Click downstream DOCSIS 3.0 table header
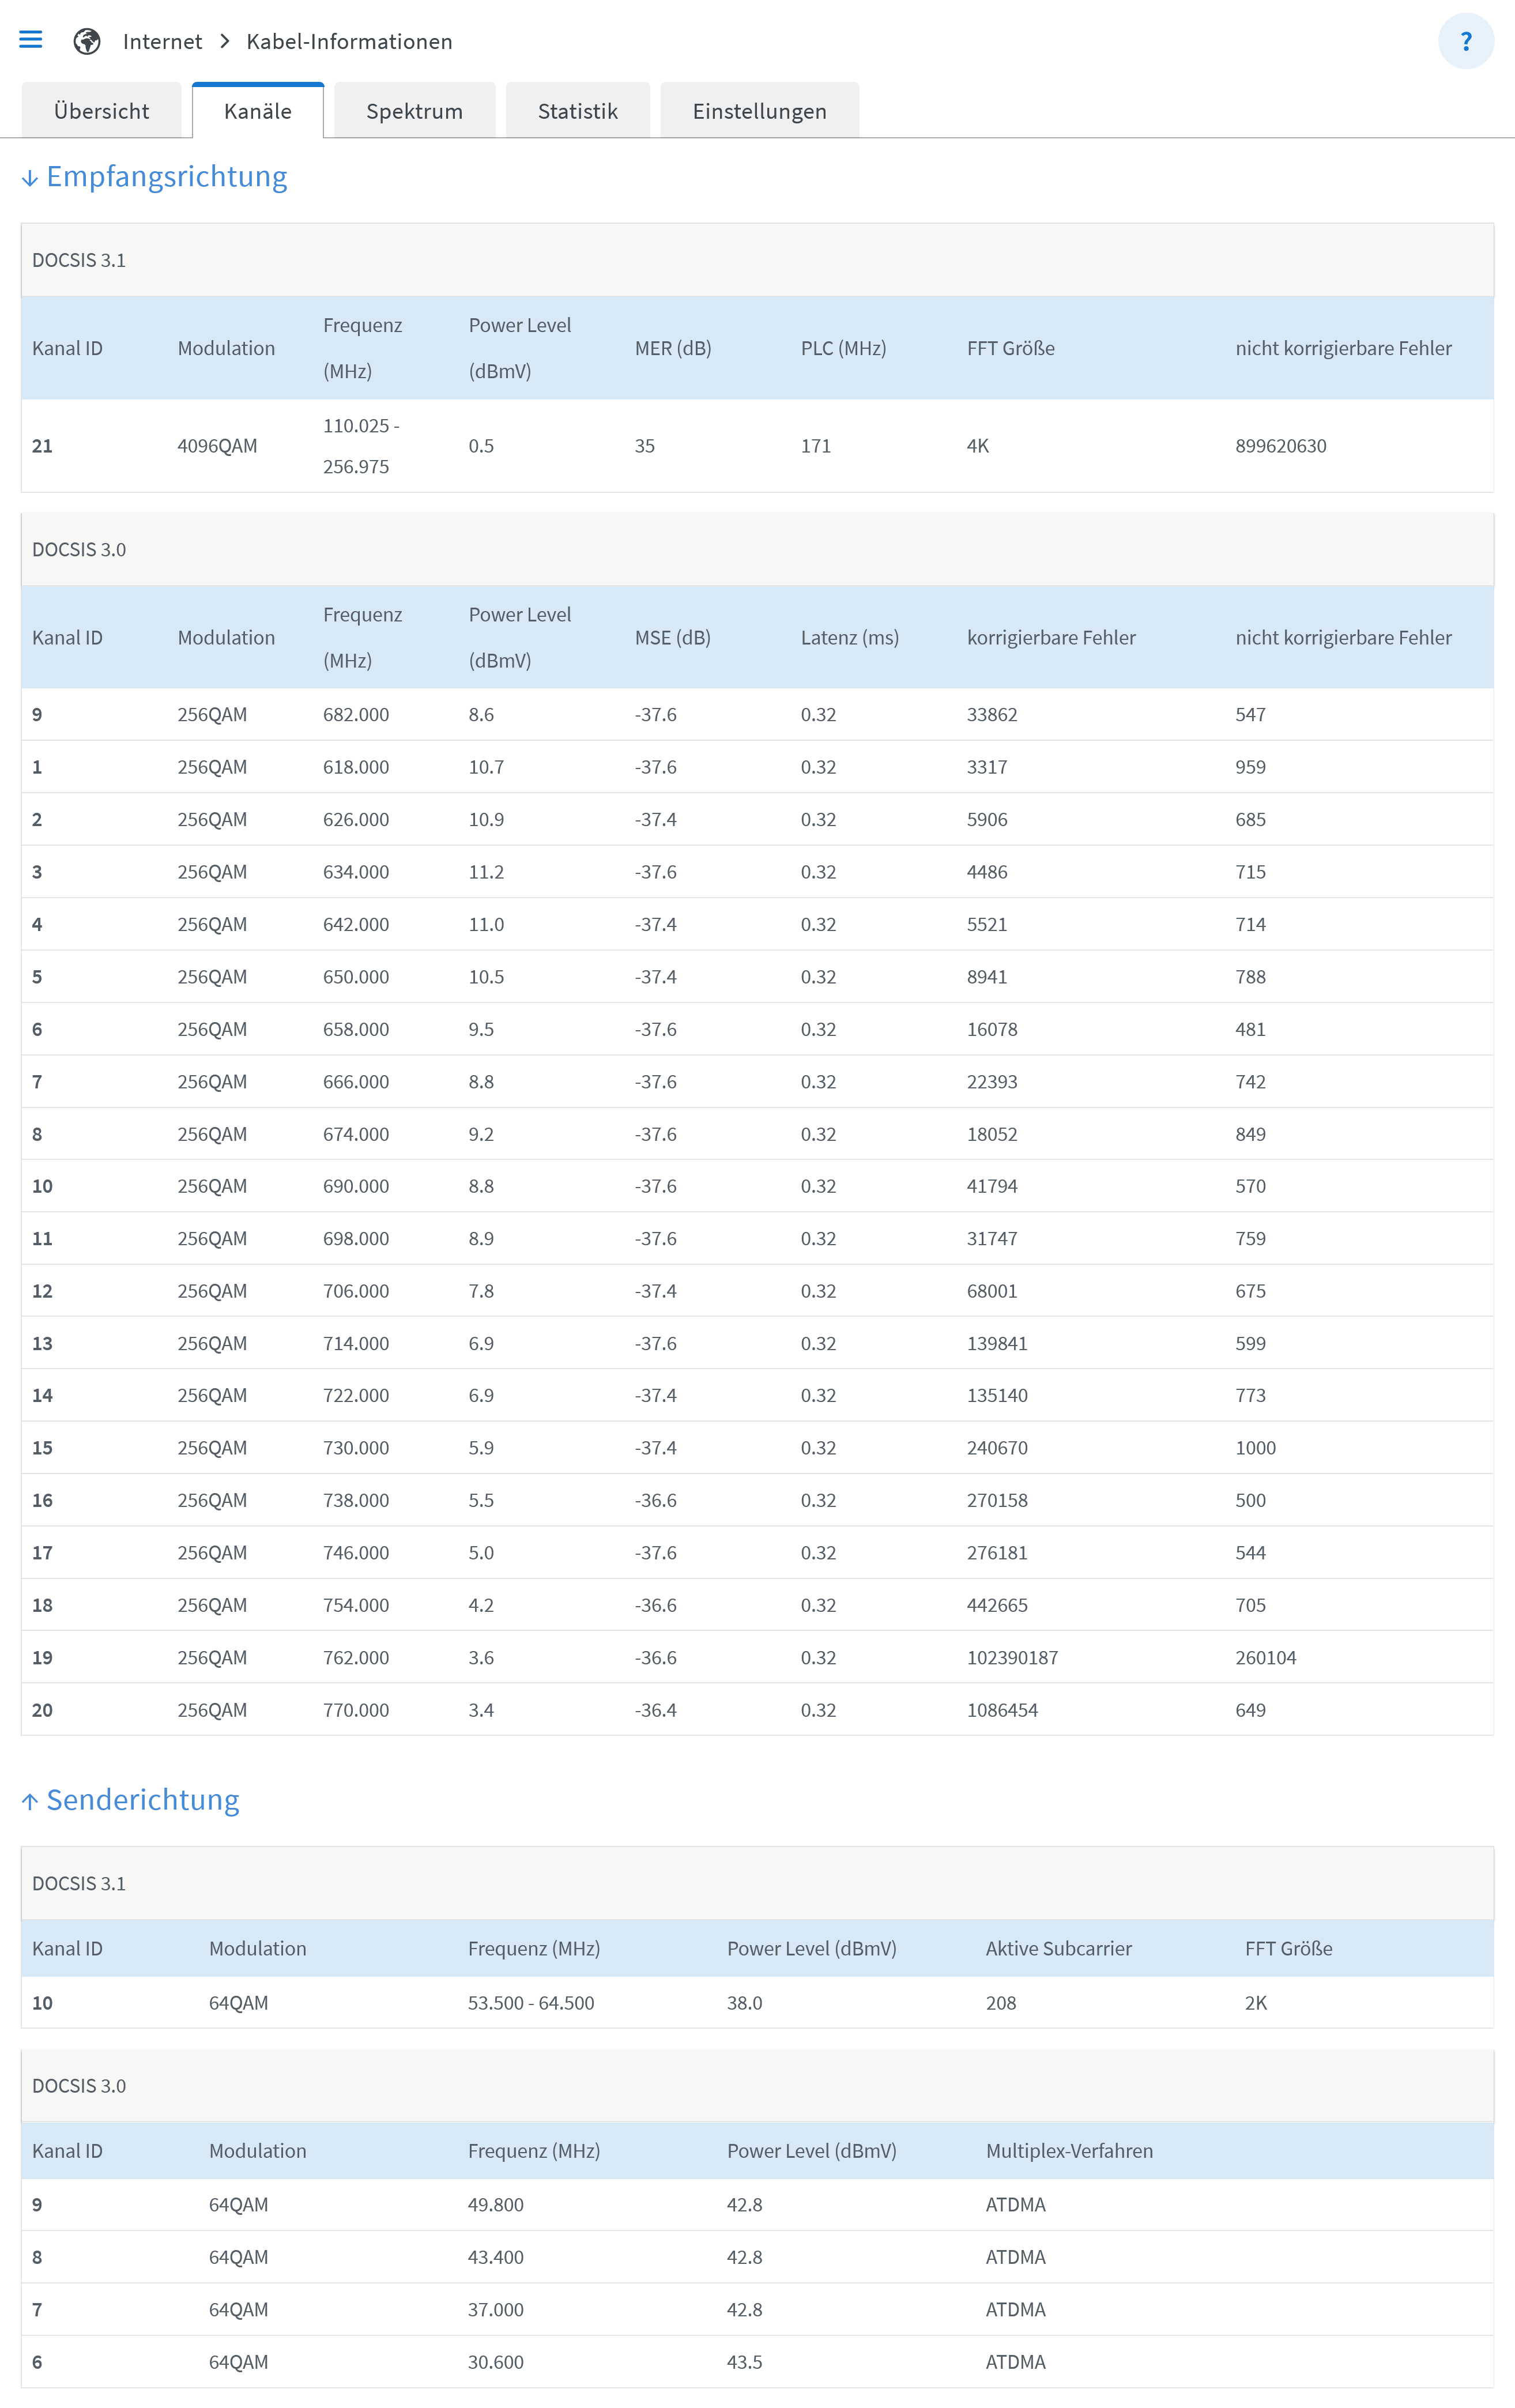This screenshot has width=1515, height=2408. [79, 549]
